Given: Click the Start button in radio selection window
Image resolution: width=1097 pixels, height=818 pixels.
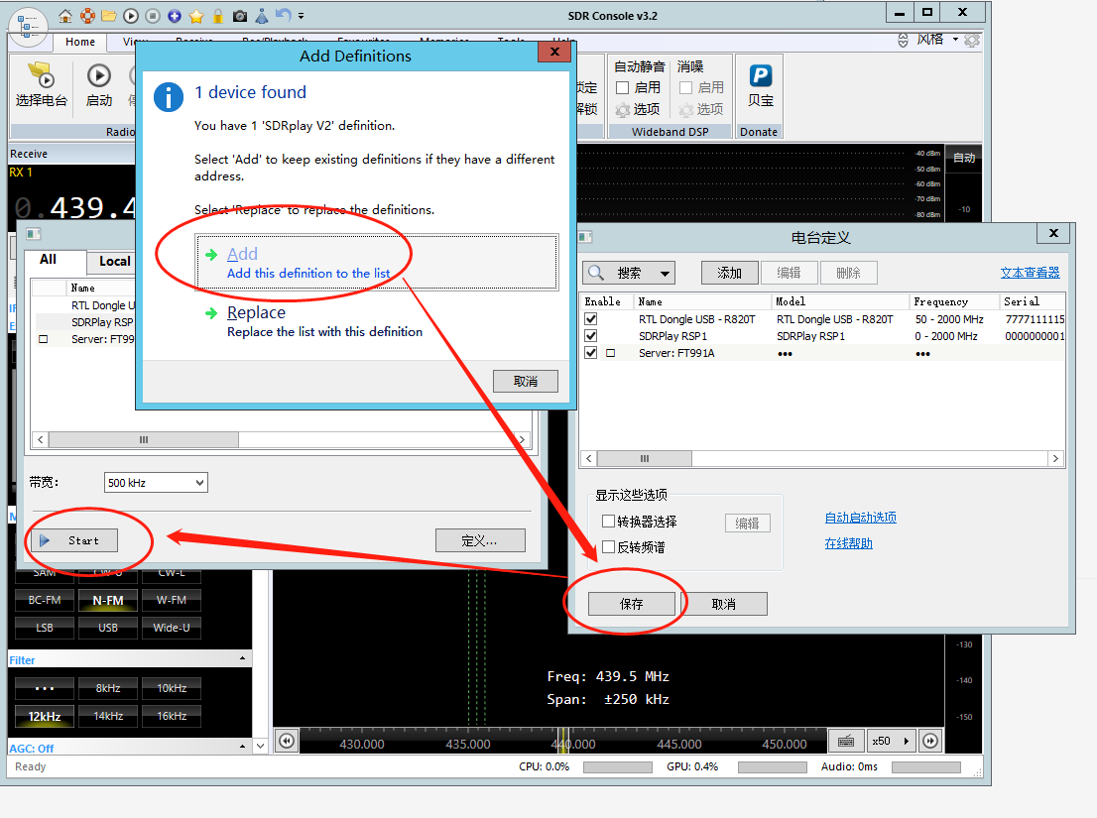Looking at the screenshot, I should pyautogui.click(x=72, y=540).
